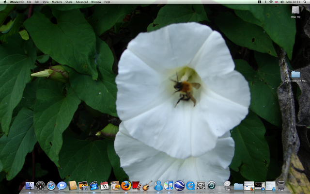
Task: Open the Keynote/Pages document icon in Dock
Action: point(115,186)
